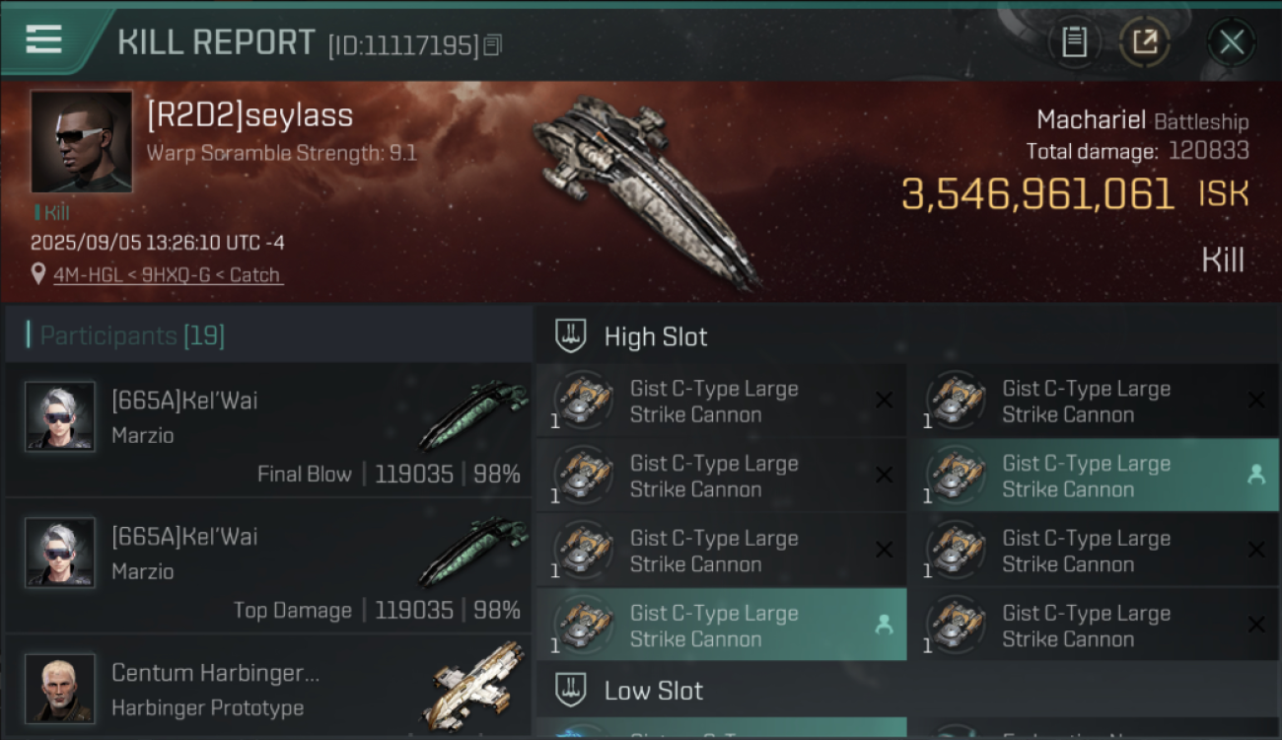
Task: Click the highlighted left-column Strike Cannon row
Action: pyautogui.click(x=721, y=626)
